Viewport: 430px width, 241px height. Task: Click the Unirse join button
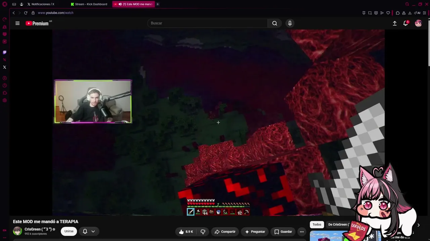pyautogui.click(x=69, y=231)
